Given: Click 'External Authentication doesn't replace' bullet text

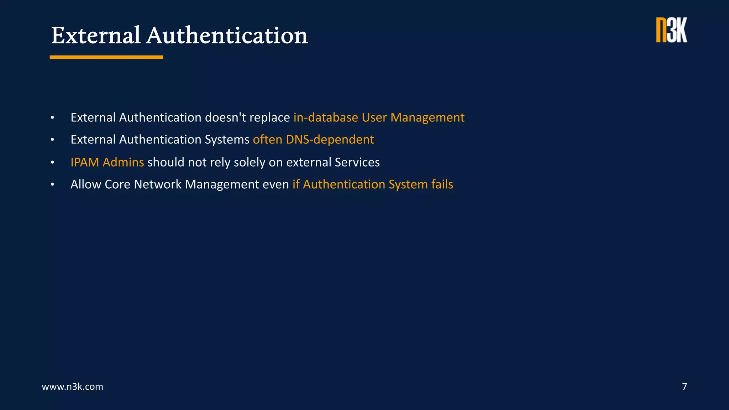Looking at the screenshot, I should point(180,117).
